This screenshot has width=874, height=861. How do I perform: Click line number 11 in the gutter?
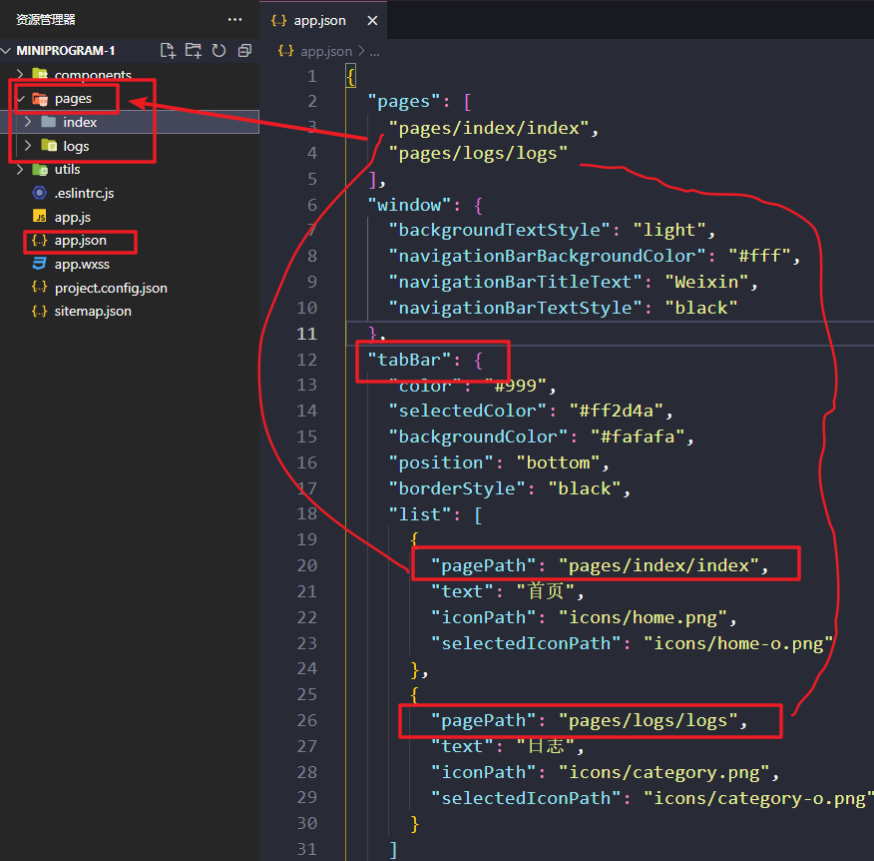(306, 334)
